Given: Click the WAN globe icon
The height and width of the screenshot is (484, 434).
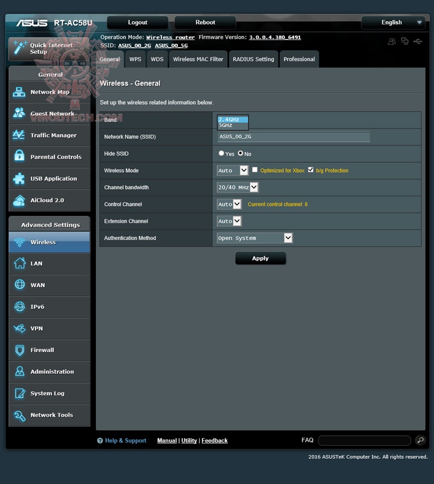Looking at the screenshot, I should click(x=20, y=284).
